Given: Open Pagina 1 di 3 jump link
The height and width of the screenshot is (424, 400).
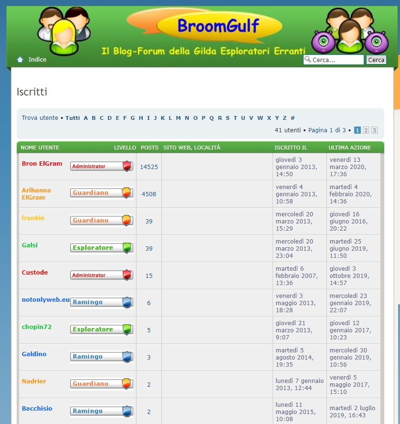Looking at the screenshot, I should [x=327, y=130].
